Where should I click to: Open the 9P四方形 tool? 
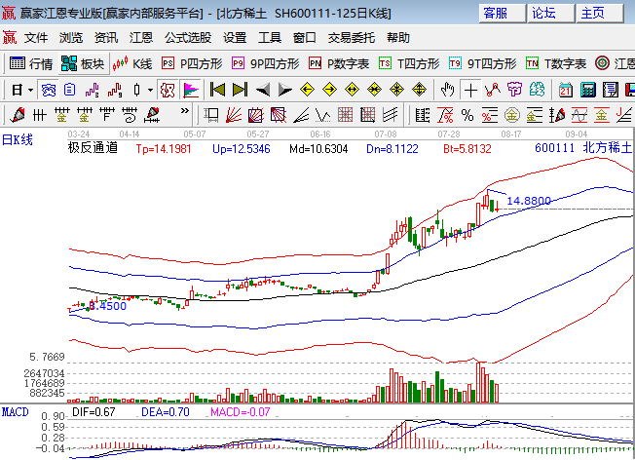click(266, 63)
